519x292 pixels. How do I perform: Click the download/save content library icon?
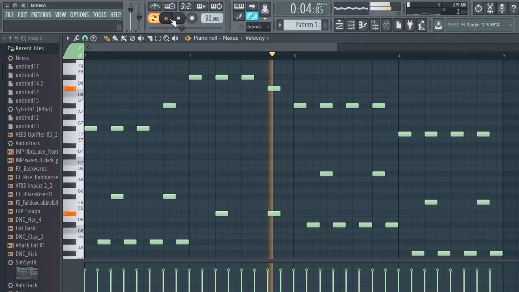point(438,25)
